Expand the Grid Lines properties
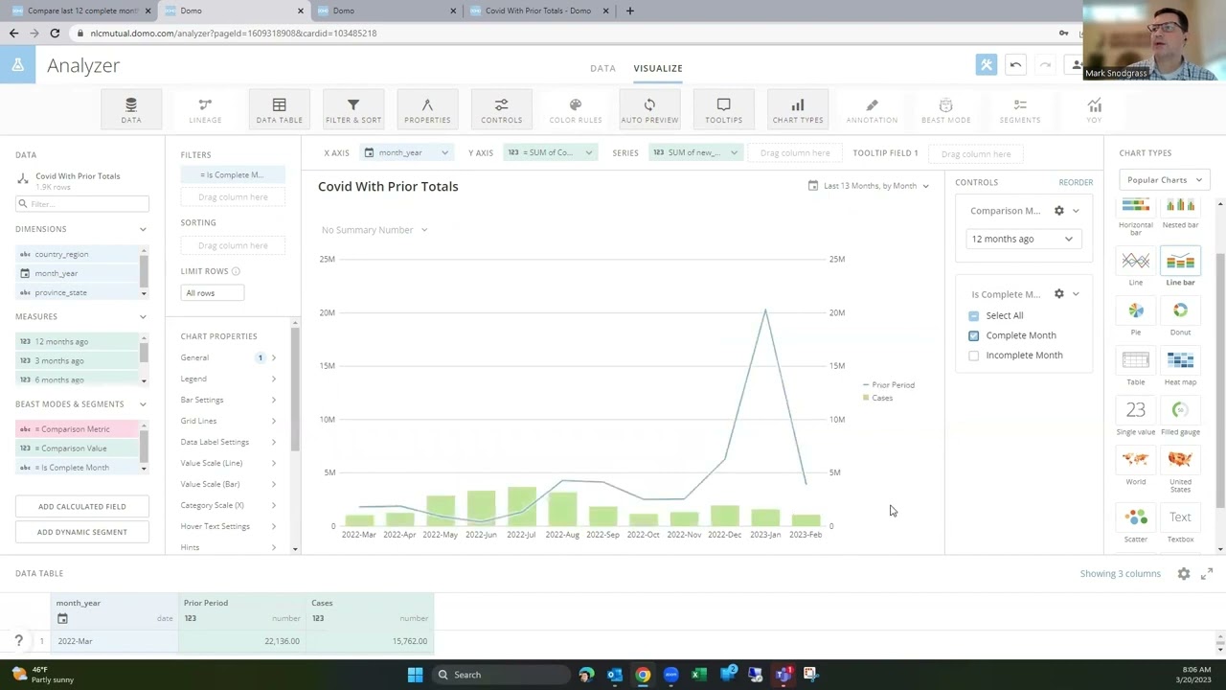The height and width of the screenshot is (690, 1226). pyautogui.click(x=228, y=421)
